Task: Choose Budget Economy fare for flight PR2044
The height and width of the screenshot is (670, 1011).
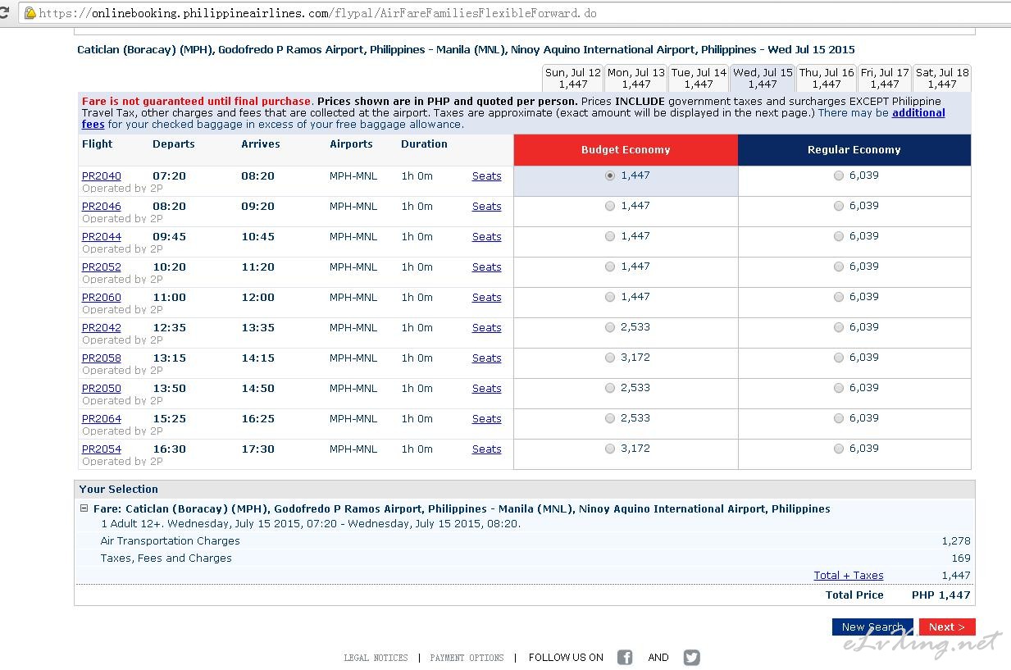Action: coord(610,236)
